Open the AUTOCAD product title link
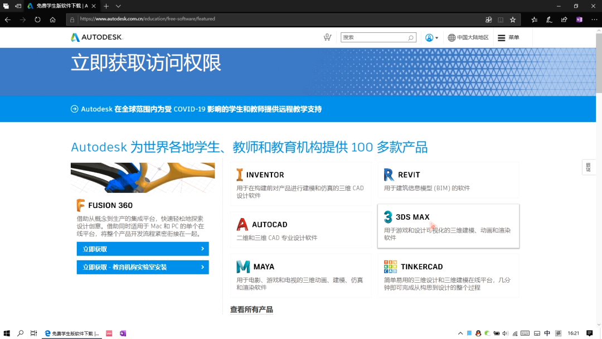This screenshot has height=339, width=602. click(x=270, y=224)
